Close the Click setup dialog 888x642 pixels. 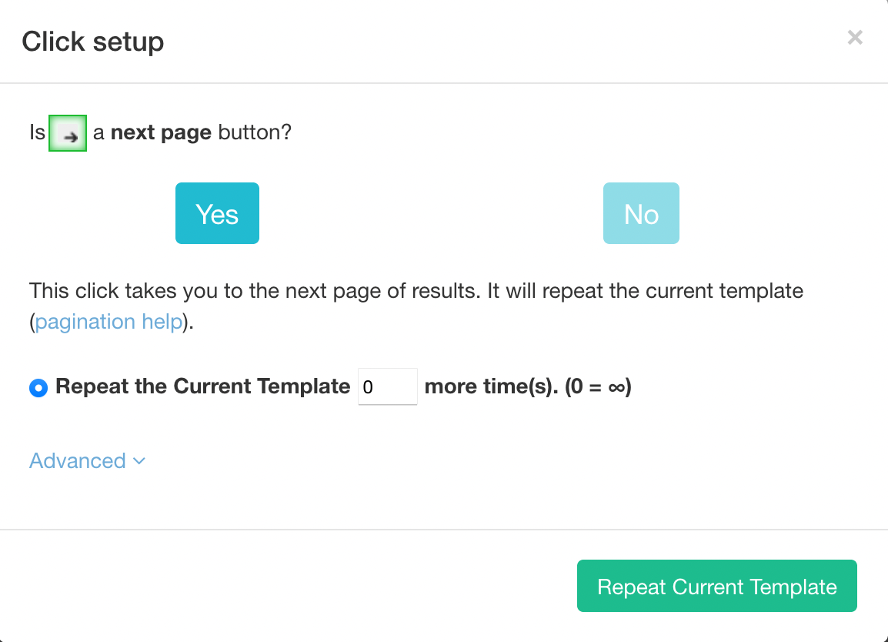[x=855, y=38]
